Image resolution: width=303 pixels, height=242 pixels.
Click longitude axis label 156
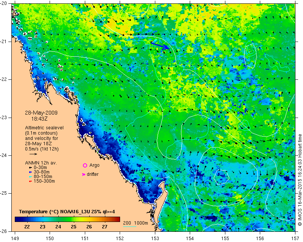(x=260, y=239)
